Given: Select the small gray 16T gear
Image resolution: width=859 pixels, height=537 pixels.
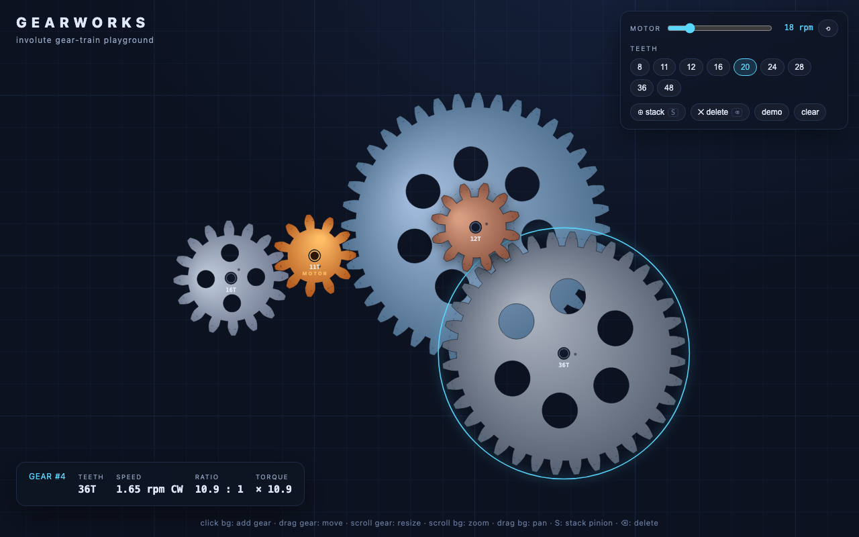Looking at the screenshot, I should coord(231,278).
